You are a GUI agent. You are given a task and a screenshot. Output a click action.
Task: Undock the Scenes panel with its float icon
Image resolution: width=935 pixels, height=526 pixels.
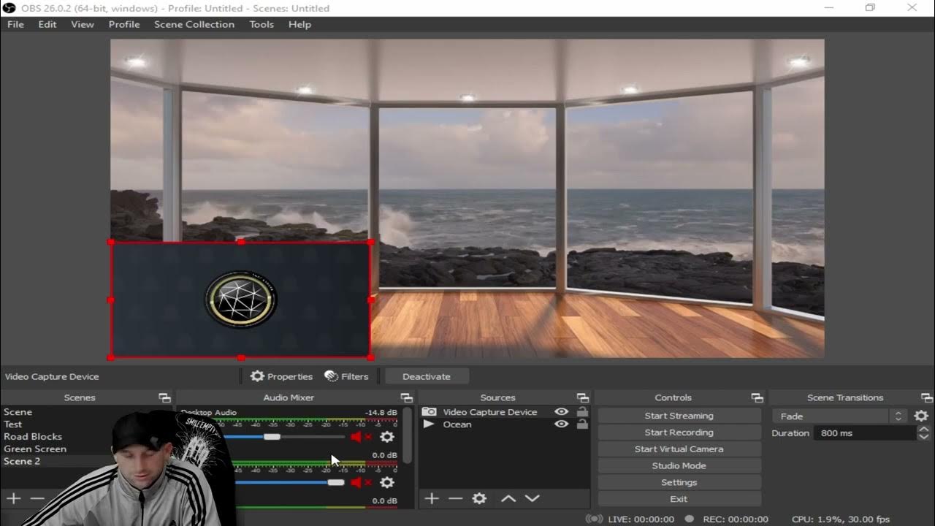[x=164, y=397]
